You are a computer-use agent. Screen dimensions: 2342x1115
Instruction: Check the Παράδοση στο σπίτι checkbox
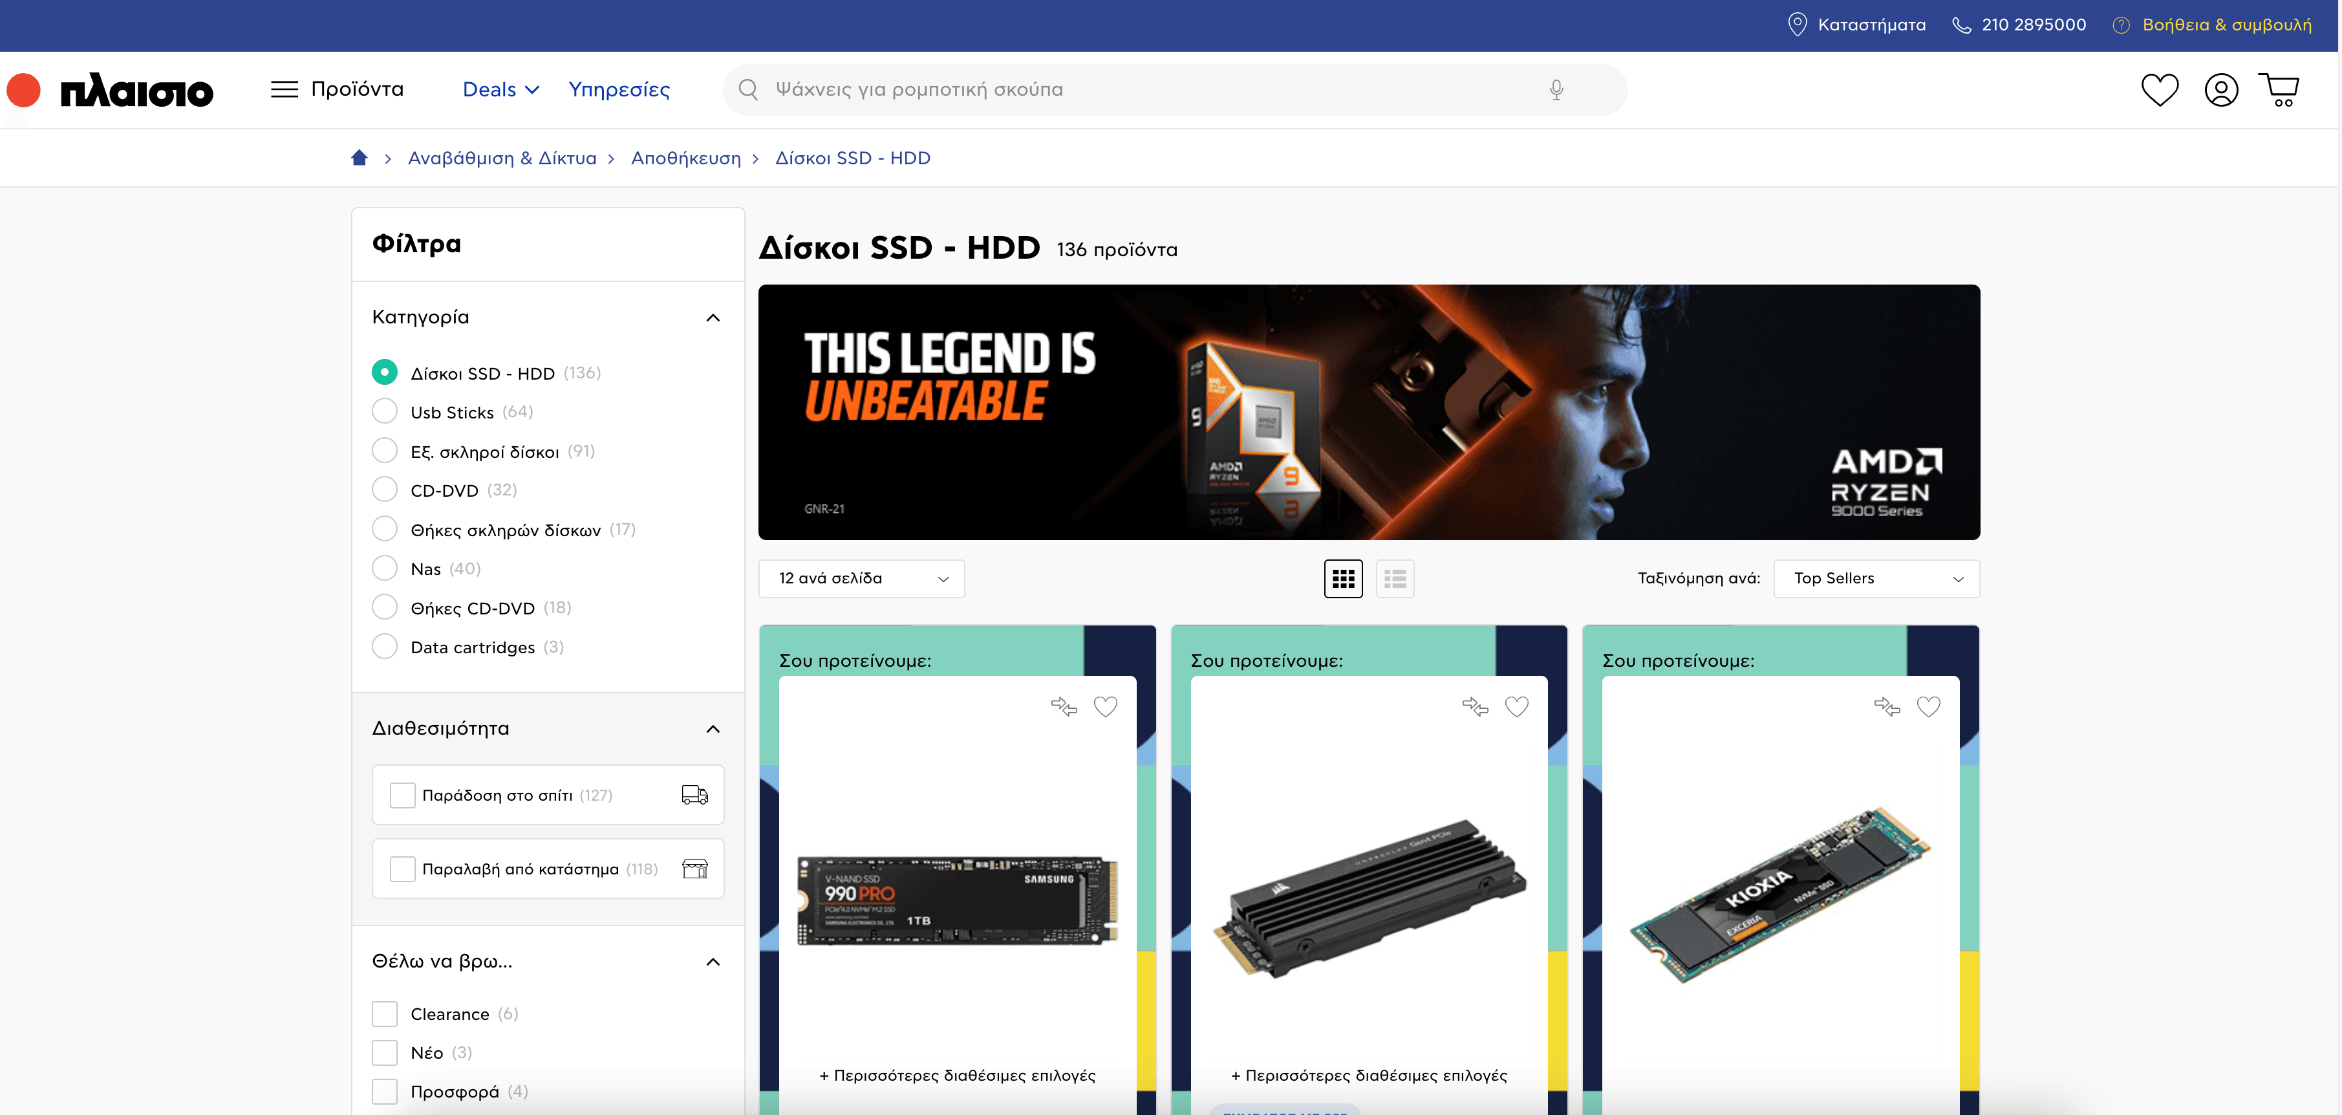point(403,795)
